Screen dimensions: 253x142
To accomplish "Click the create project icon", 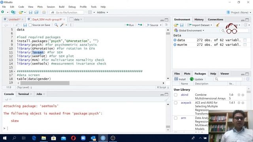I will pyautogui.click(x=13, y=12).
